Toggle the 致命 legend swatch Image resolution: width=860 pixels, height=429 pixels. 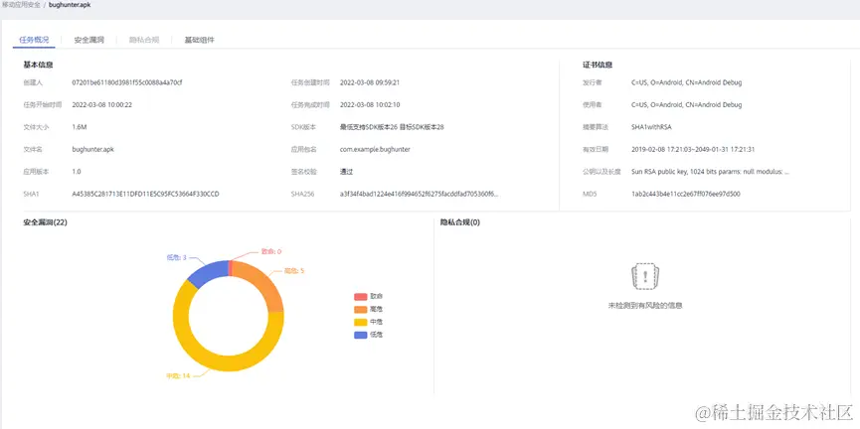[360, 296]
